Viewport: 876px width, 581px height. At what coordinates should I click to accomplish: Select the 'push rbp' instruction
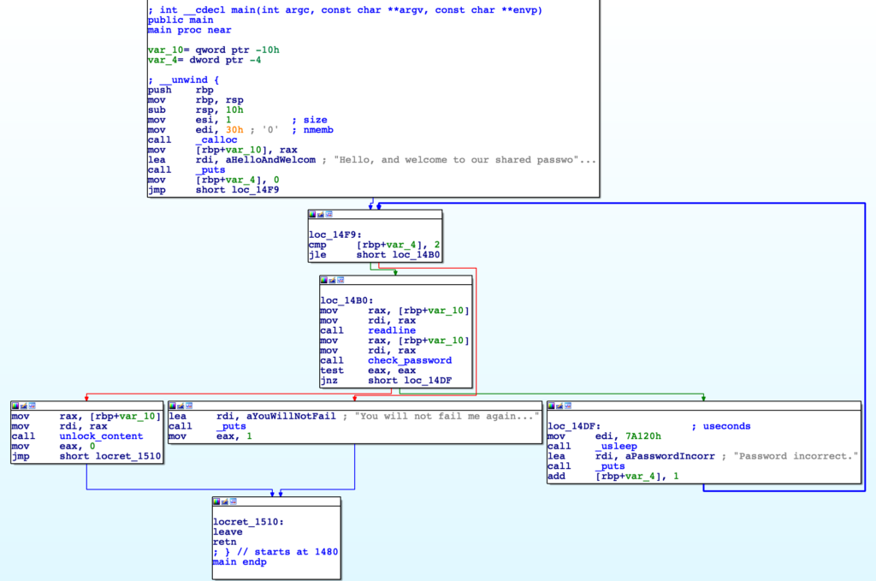[x=181, y=90]
